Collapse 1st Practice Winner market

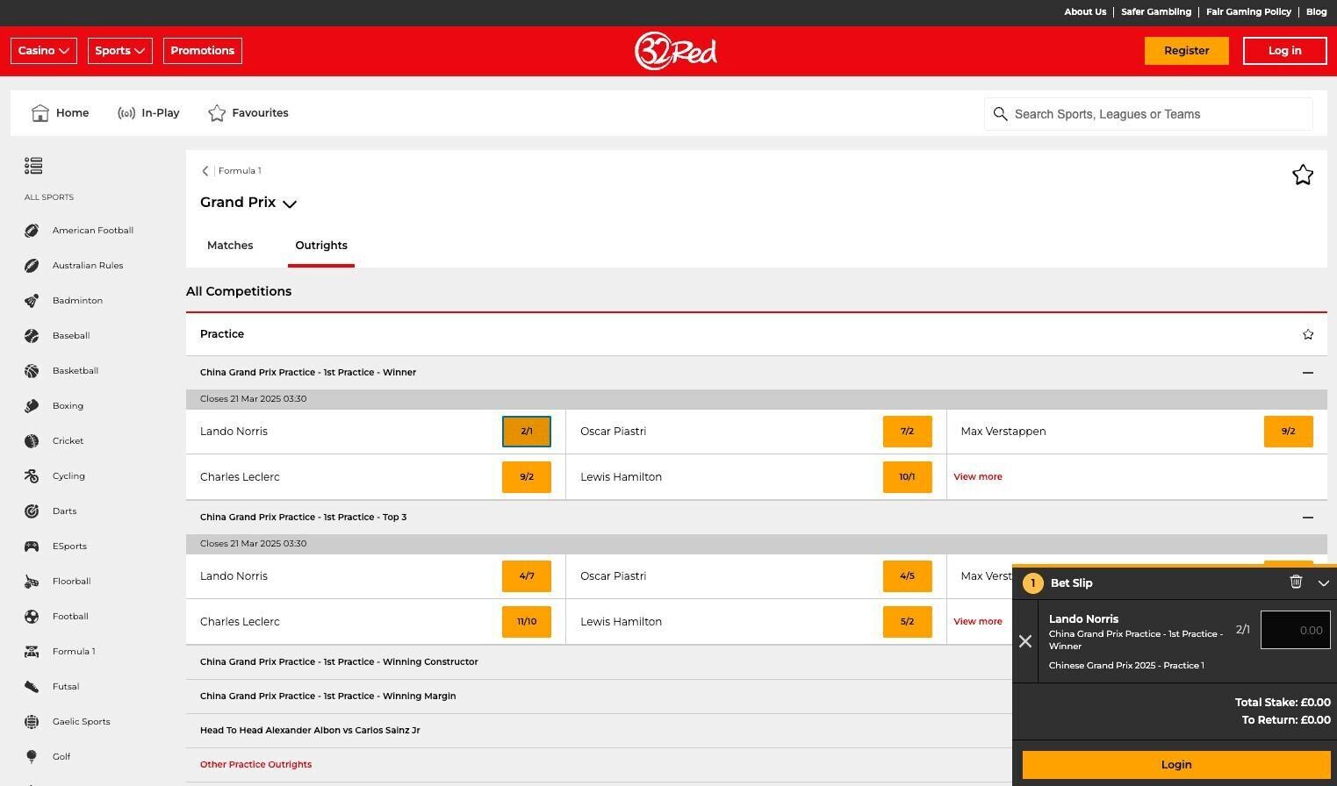[1308, 373]
